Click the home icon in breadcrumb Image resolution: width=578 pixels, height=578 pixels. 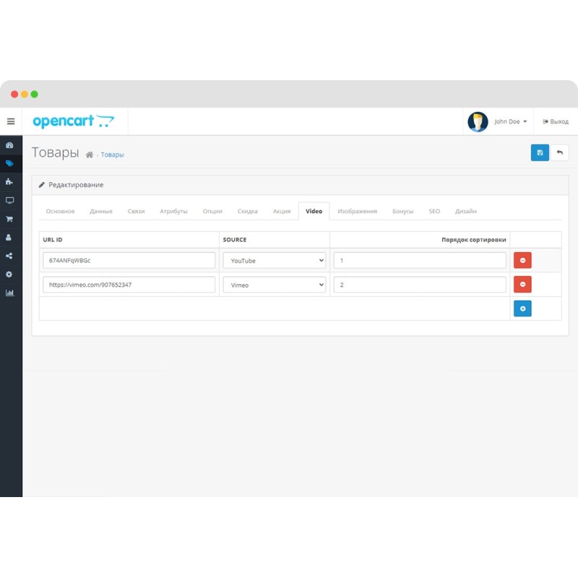90,155
